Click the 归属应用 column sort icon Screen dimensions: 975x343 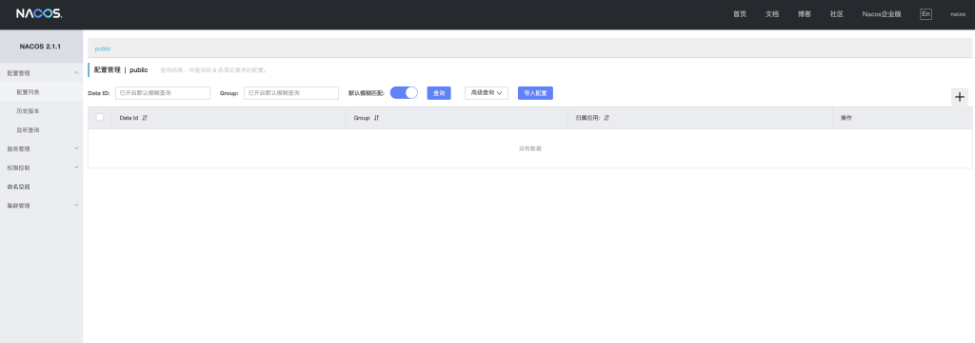coord(607,118)
